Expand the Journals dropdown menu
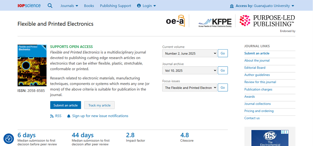The height and width of the screenshot is (146, 313). coord(69,6)
